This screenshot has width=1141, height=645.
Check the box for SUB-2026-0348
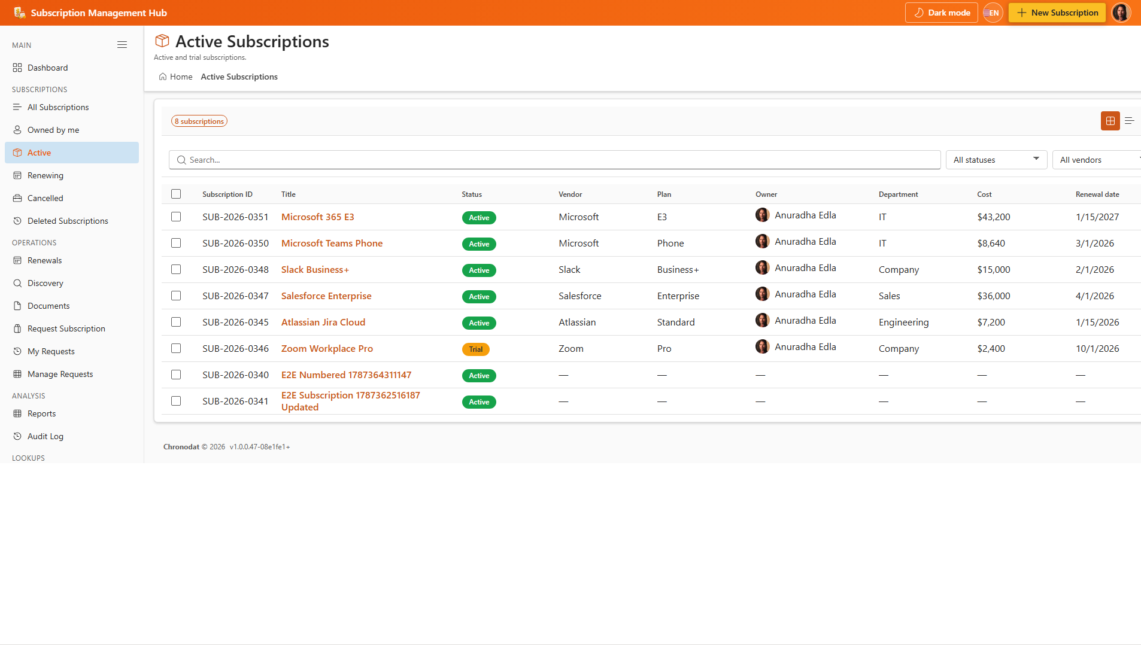tap(176, 269)
